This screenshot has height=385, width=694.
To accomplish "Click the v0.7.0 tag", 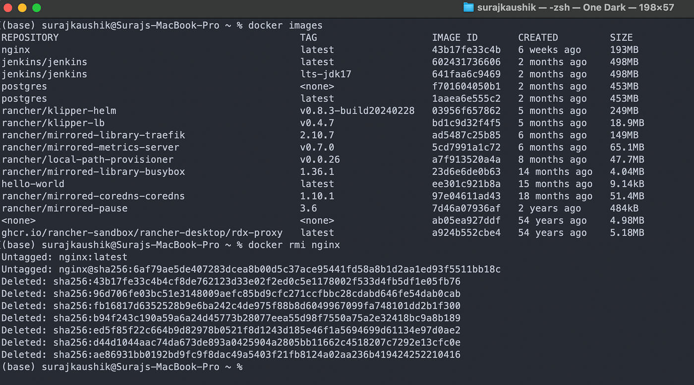I will pos(317,148).
